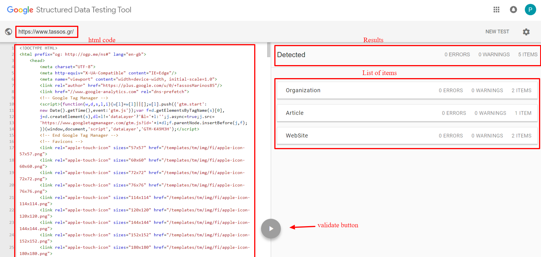Click 0 WARNINGS in the Detected row

(x=494, y=55)
